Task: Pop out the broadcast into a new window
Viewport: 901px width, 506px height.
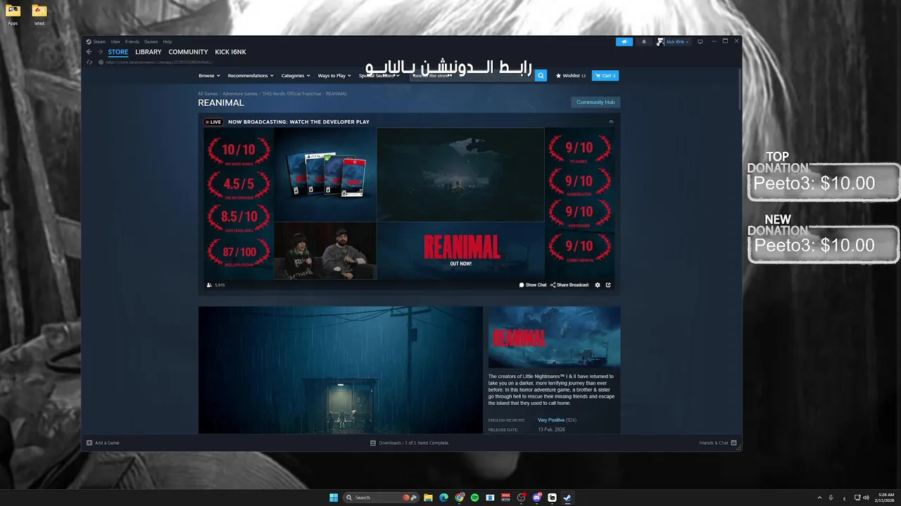Action: click(608, 285)
